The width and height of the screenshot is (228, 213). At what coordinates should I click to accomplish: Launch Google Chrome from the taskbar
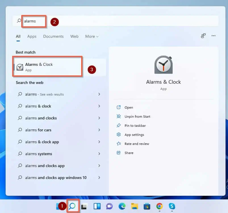[x=160, y=206]
